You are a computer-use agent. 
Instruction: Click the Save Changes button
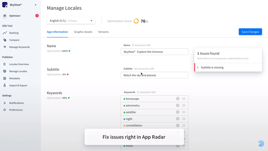[250, 32]
